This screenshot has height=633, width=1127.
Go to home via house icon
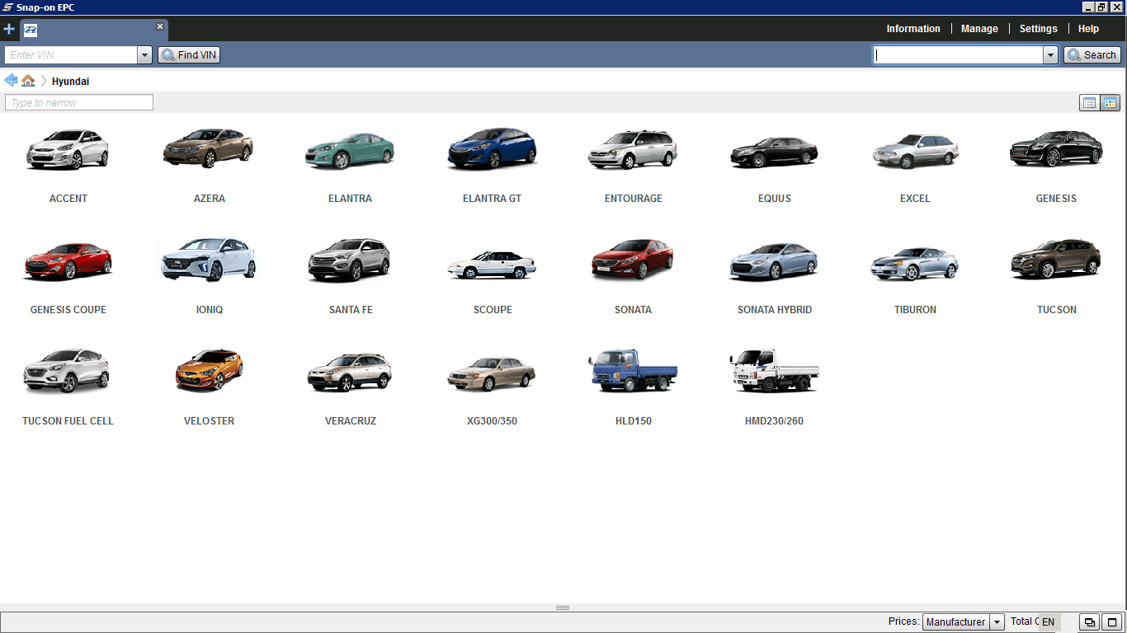click(28, 81)
